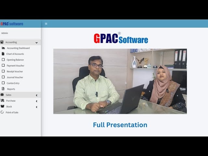This screenshot has width=208, height=156.
Task: Open Payment Voucher page
Action: (16, 66)
